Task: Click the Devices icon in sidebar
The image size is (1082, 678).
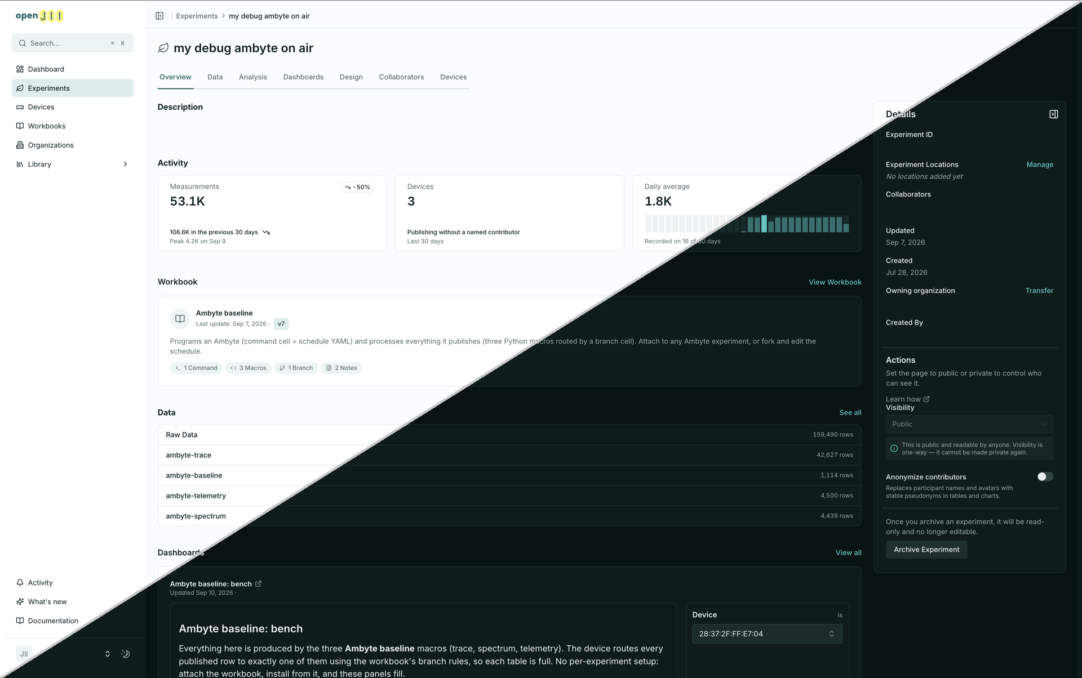Action: [x=20, y=107]
